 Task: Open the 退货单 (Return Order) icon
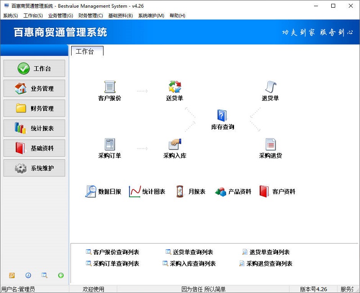pos(270,88)
